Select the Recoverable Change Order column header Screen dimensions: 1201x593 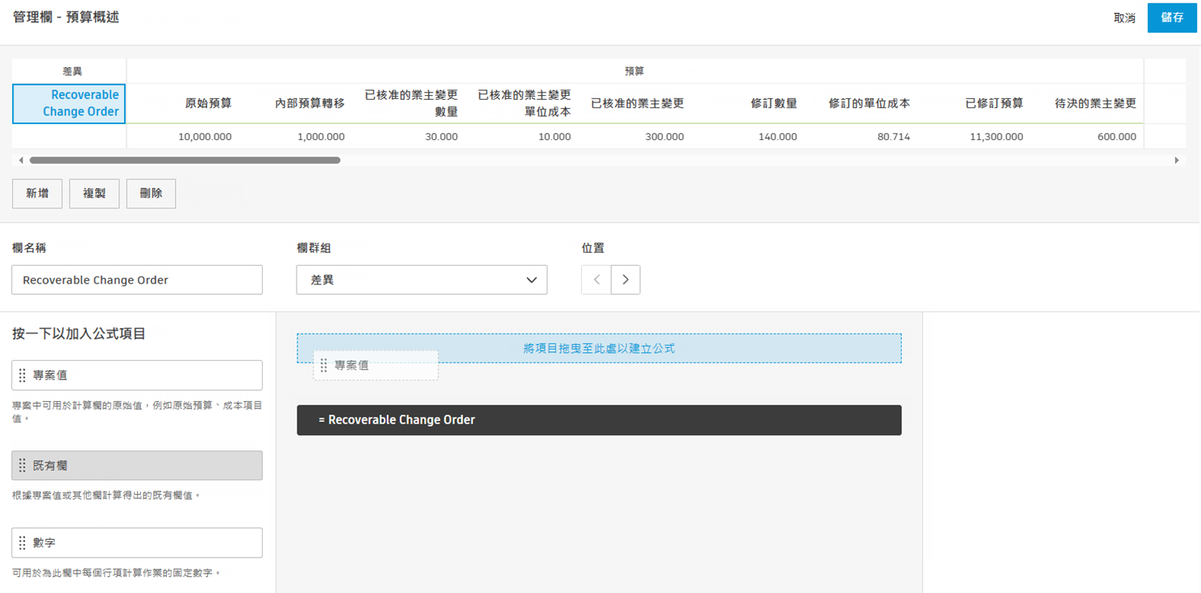(x=69, y=103)
